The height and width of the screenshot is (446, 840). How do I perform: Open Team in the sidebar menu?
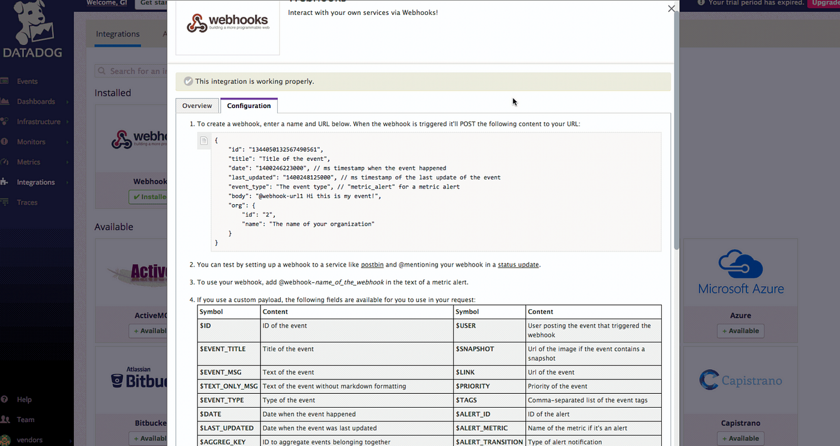point(25,420)
